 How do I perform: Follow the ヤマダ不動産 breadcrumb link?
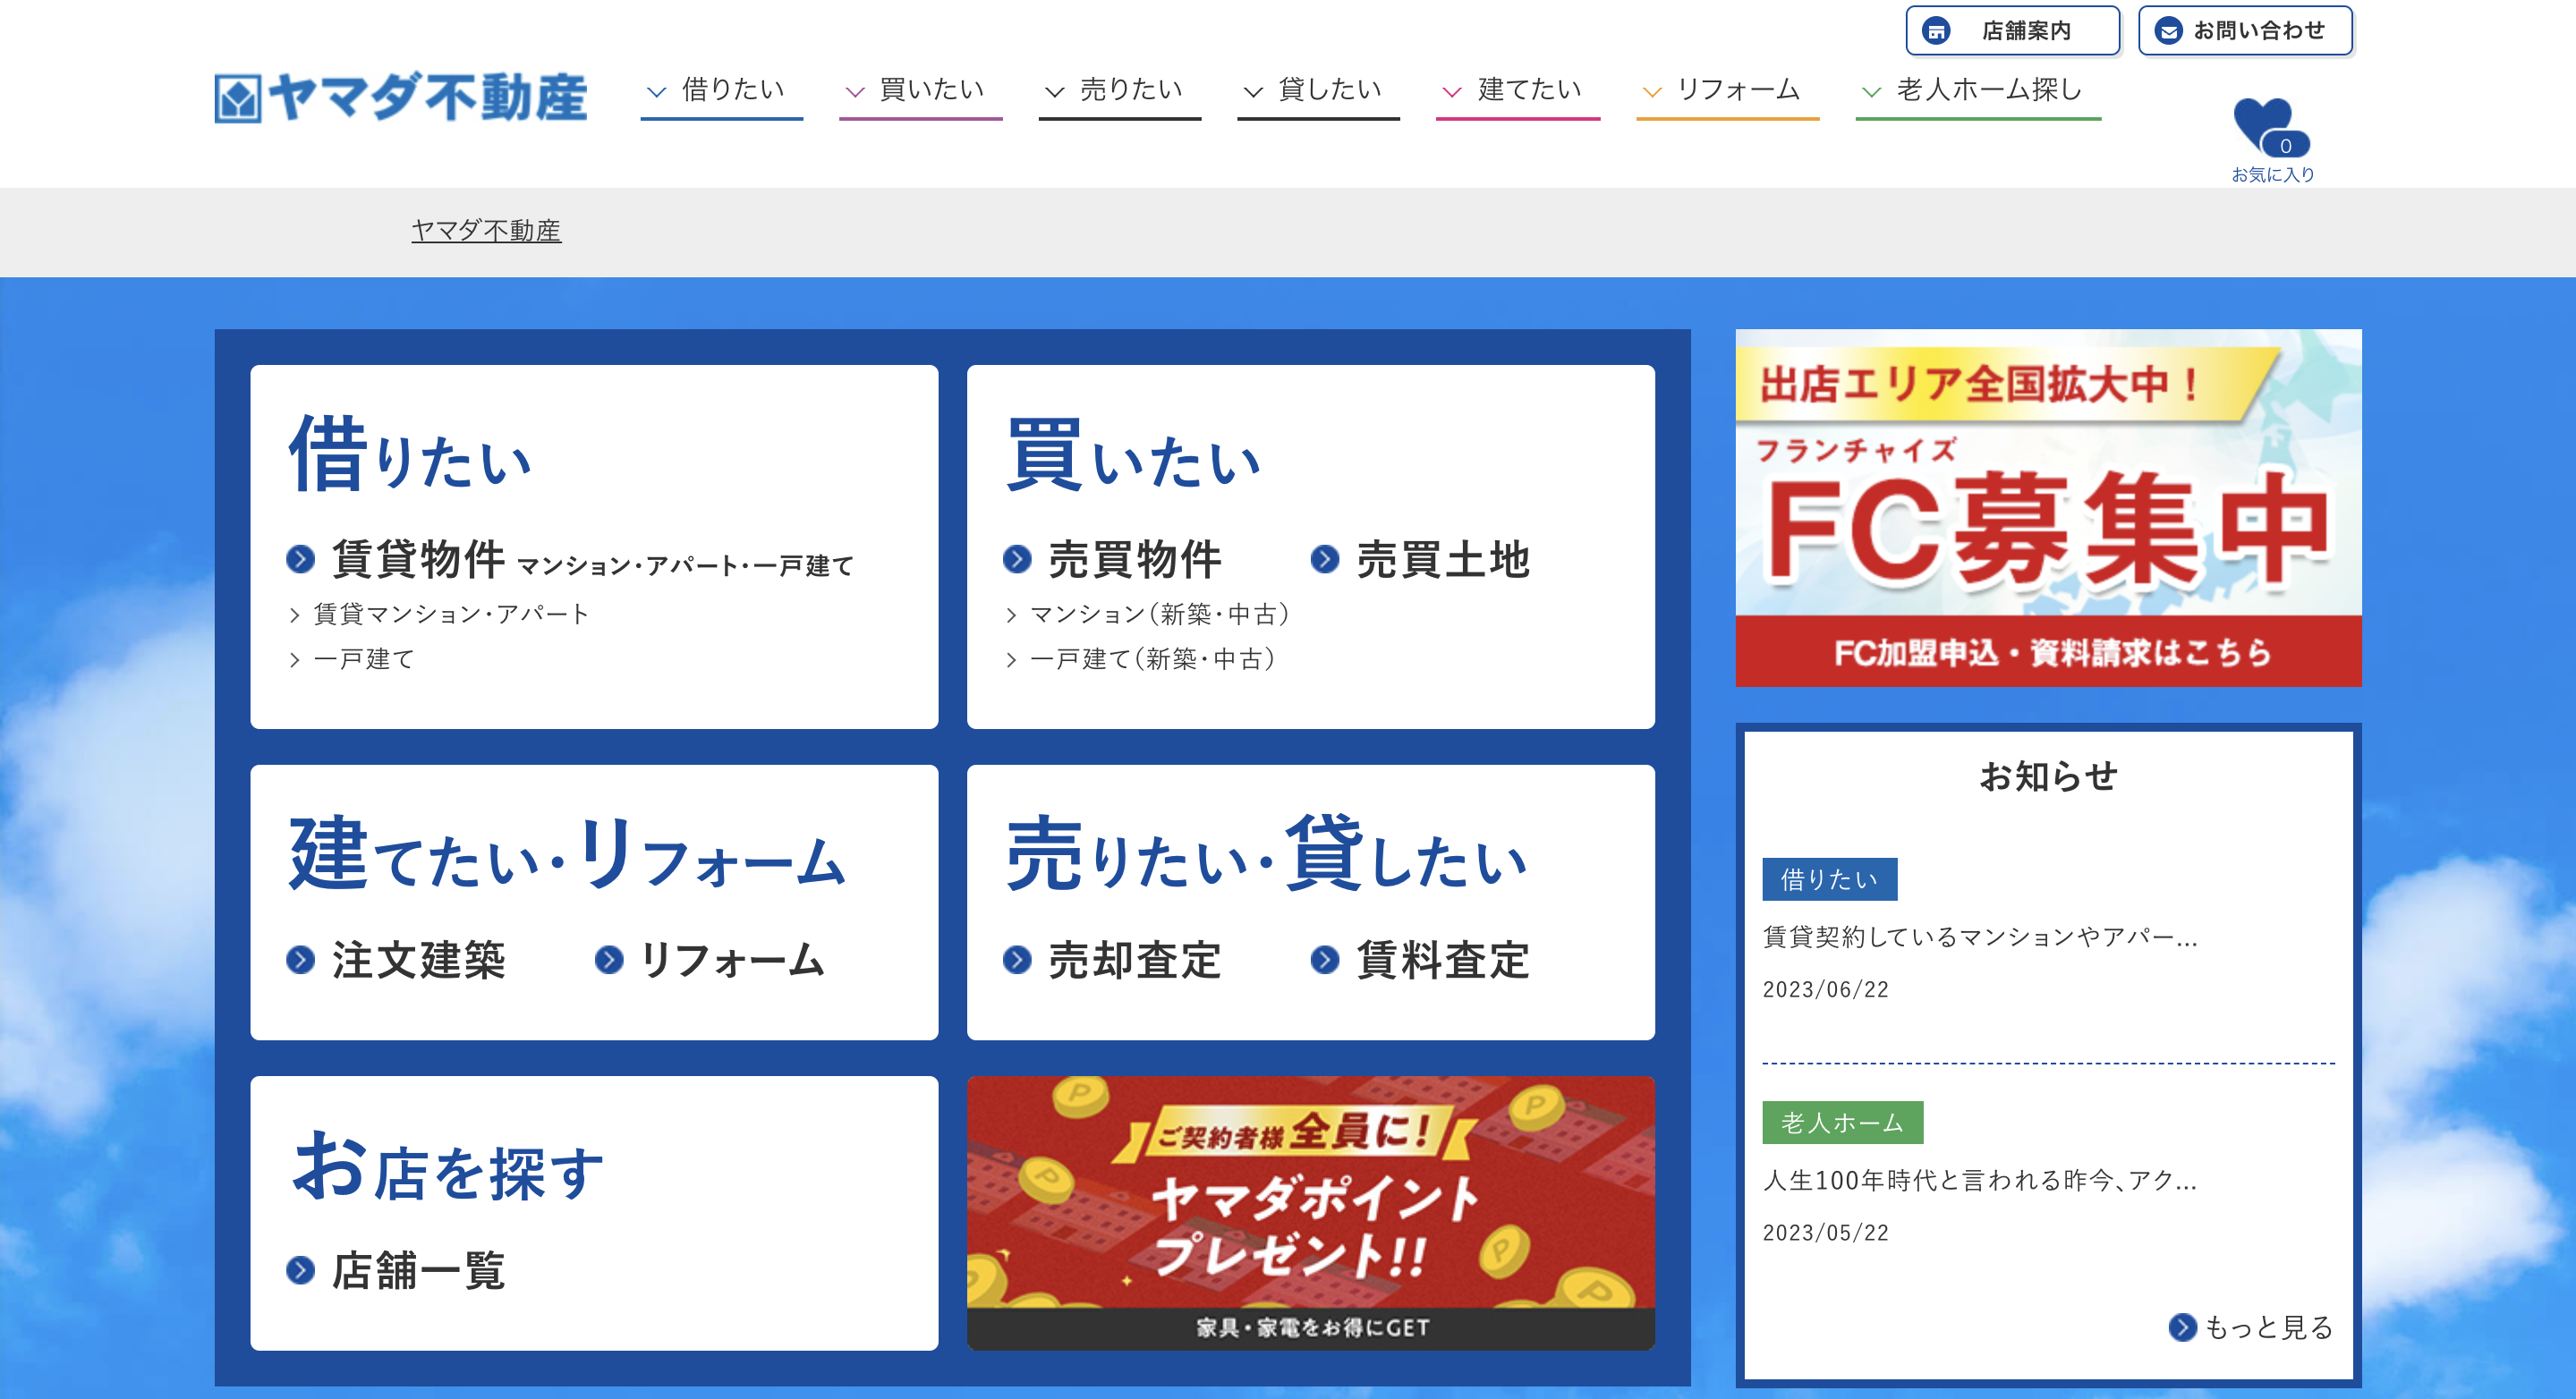tap(486, 230)
